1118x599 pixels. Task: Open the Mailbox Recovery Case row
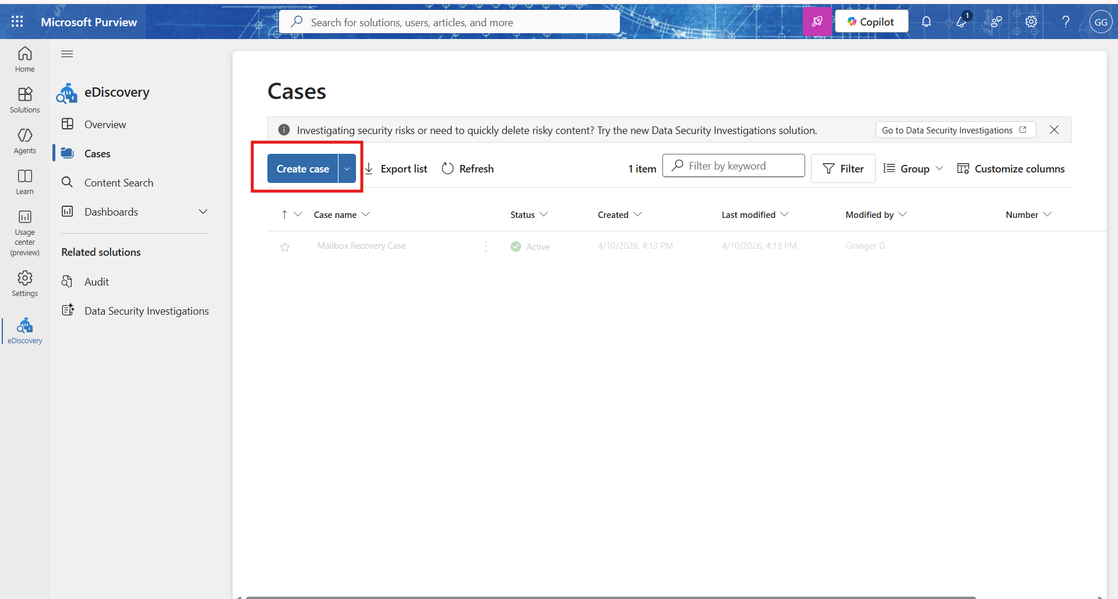coord(361,246)
